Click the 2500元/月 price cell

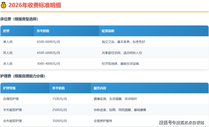60,110
